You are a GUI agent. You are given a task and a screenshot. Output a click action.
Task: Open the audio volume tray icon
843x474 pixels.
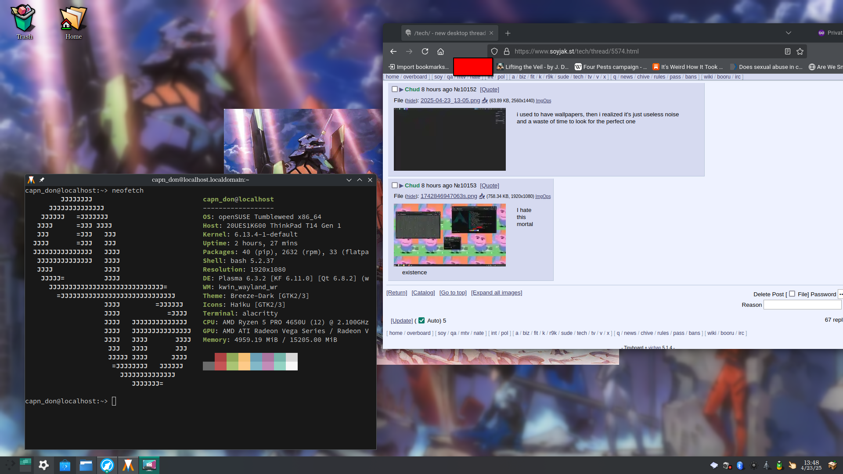tap(727, 465)
